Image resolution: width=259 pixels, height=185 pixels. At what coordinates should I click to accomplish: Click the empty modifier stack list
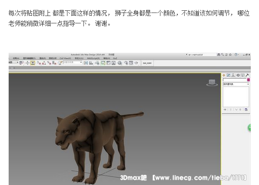[x=236, y=97]
